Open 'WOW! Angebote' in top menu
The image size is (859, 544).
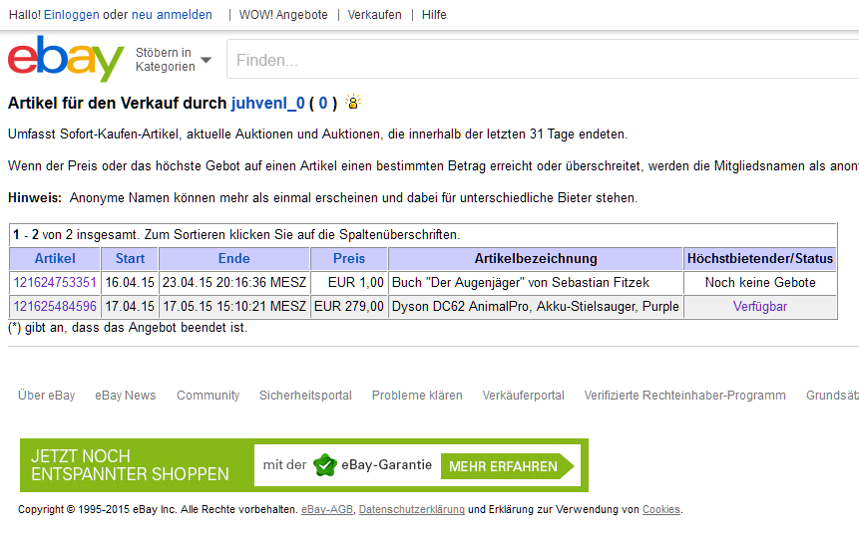coord(283,15)
